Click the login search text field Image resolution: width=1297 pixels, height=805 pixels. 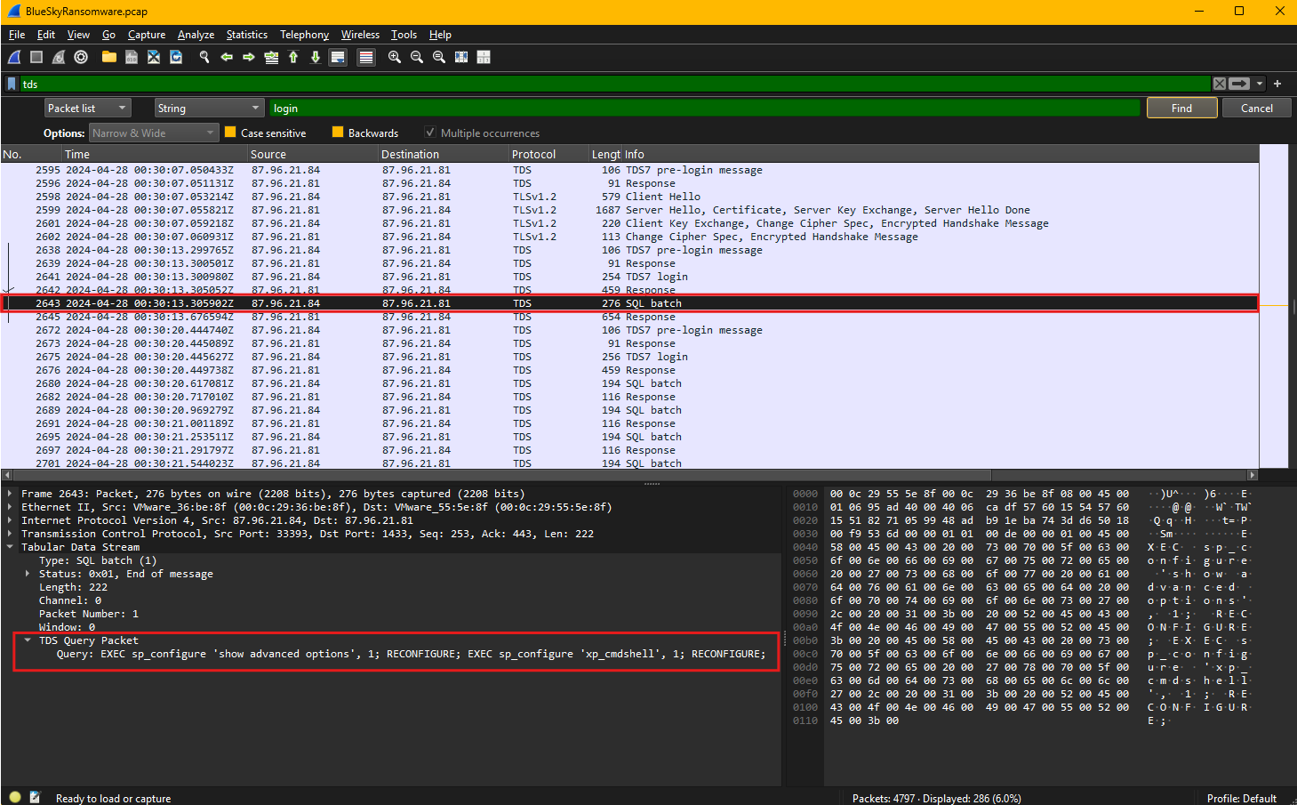(704, 108)
